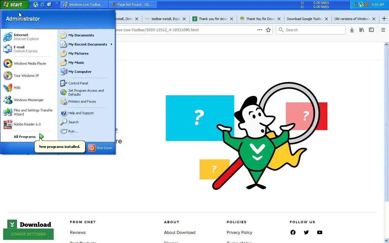Viewport: 389px width, 243px height.
Task: Toggle the browser sidebar
Action: (371, 30)
